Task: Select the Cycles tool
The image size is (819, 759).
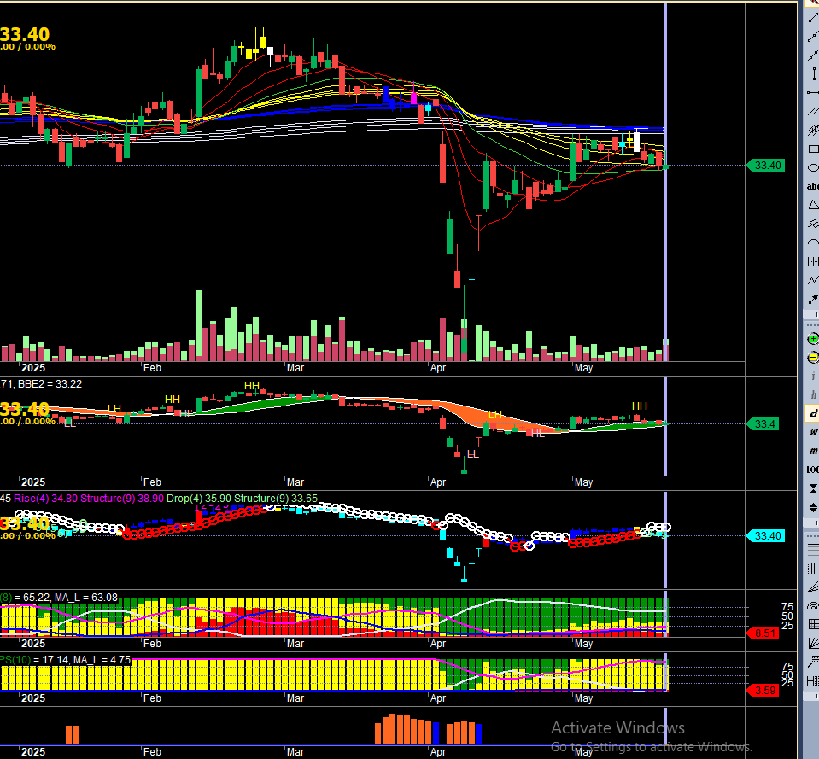Action: click(813, 261)
